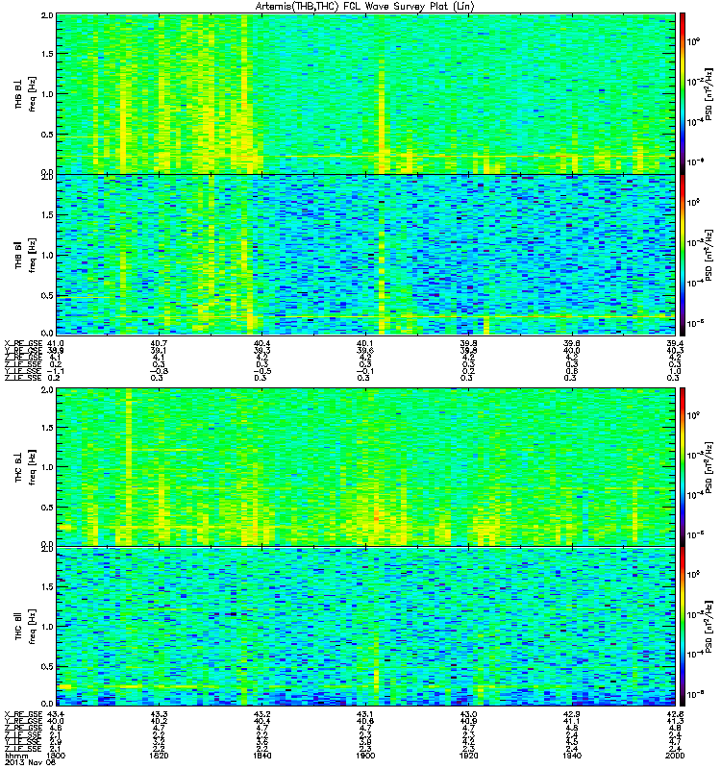Click the '2000' time label
Viewport: 721px width, 769px height.
tap(675, 756)
